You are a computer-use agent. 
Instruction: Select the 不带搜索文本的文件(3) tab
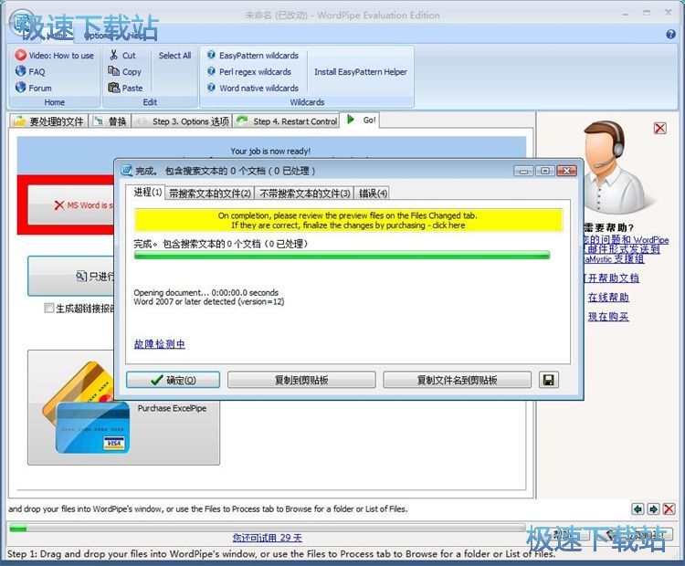(304, 193)
